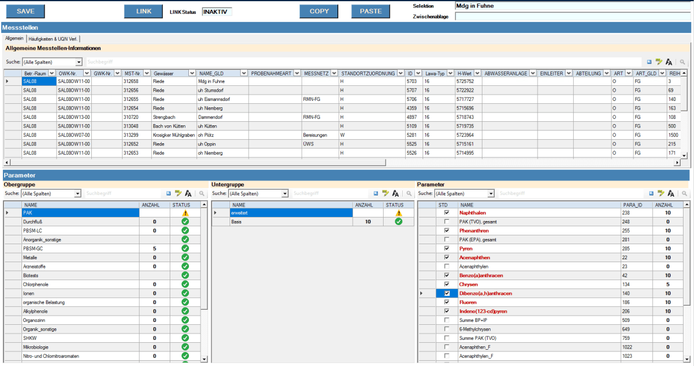Select Obergruppe row PBSM-LC

tap(102, 230)
